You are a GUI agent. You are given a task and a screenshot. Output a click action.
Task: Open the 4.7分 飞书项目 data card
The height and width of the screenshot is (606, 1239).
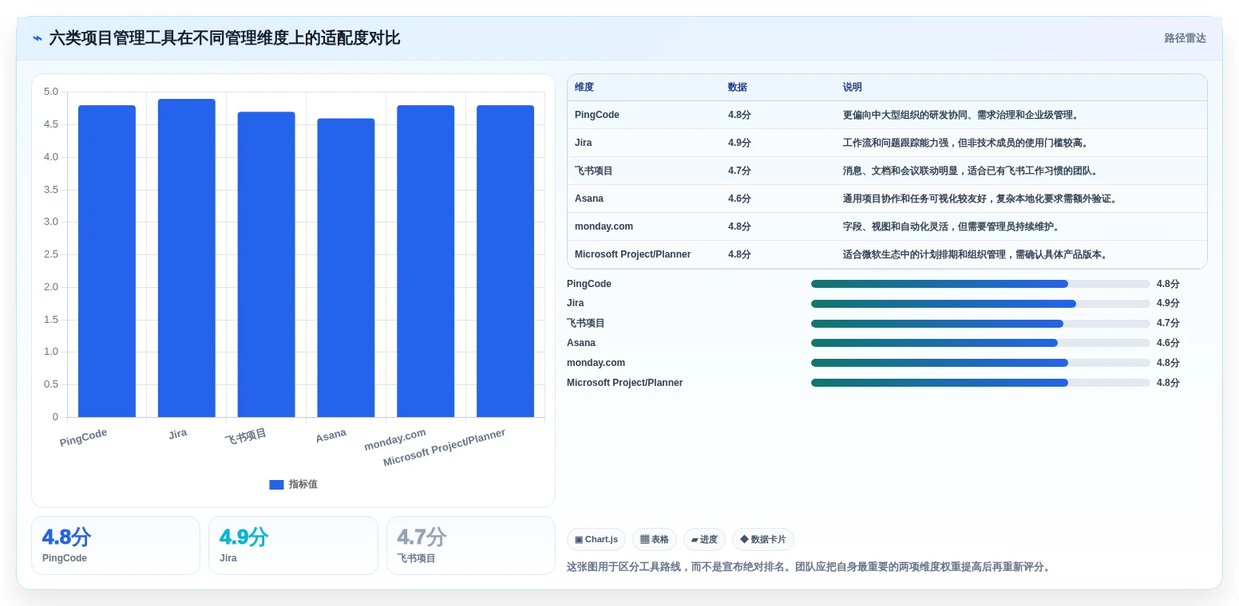(x=471, y=545)
